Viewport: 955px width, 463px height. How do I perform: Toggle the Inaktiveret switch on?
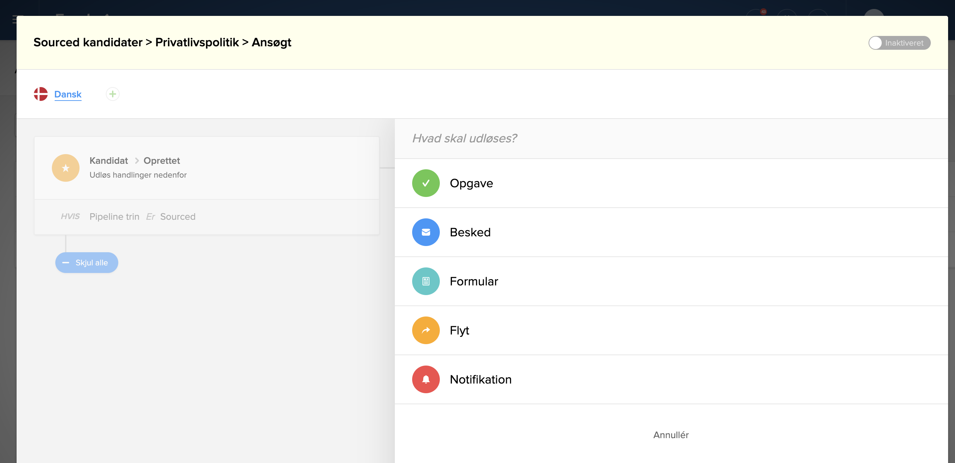[x=899, y=43]
